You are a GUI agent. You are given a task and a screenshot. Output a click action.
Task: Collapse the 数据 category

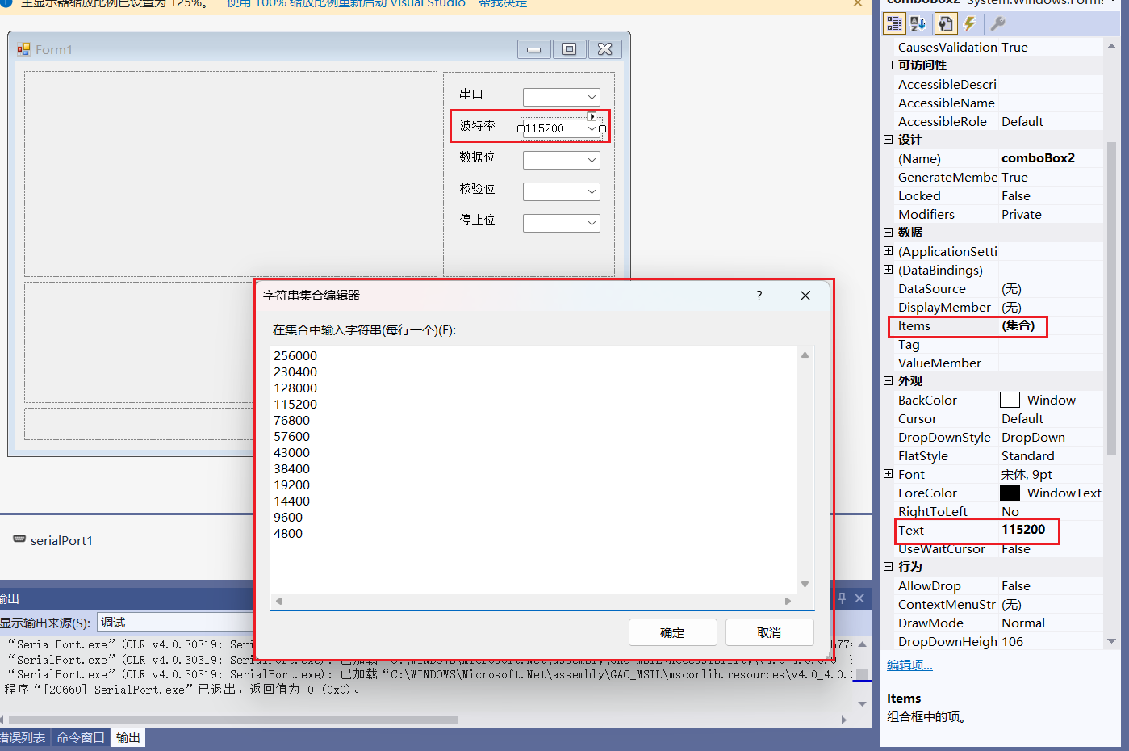click(888, 233)
